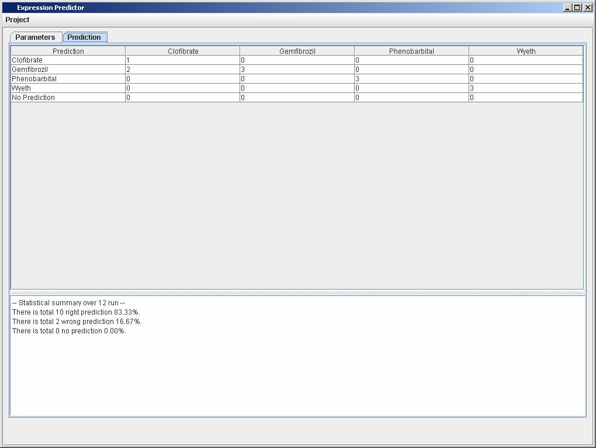The width and height of the screenshot is (596, 448).
Task: Click the 'Statistical summary over 12 run' line
Action: pyautogui.click(x=68, y=303)
